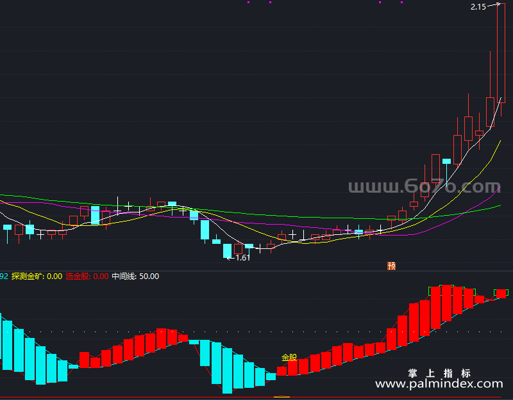Click the orange 预 forecast marker
The image size is (513, 400).
(x=391, y=266)
